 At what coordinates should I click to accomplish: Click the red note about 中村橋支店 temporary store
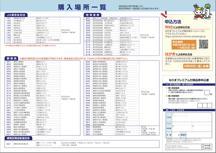click(31, 46)
